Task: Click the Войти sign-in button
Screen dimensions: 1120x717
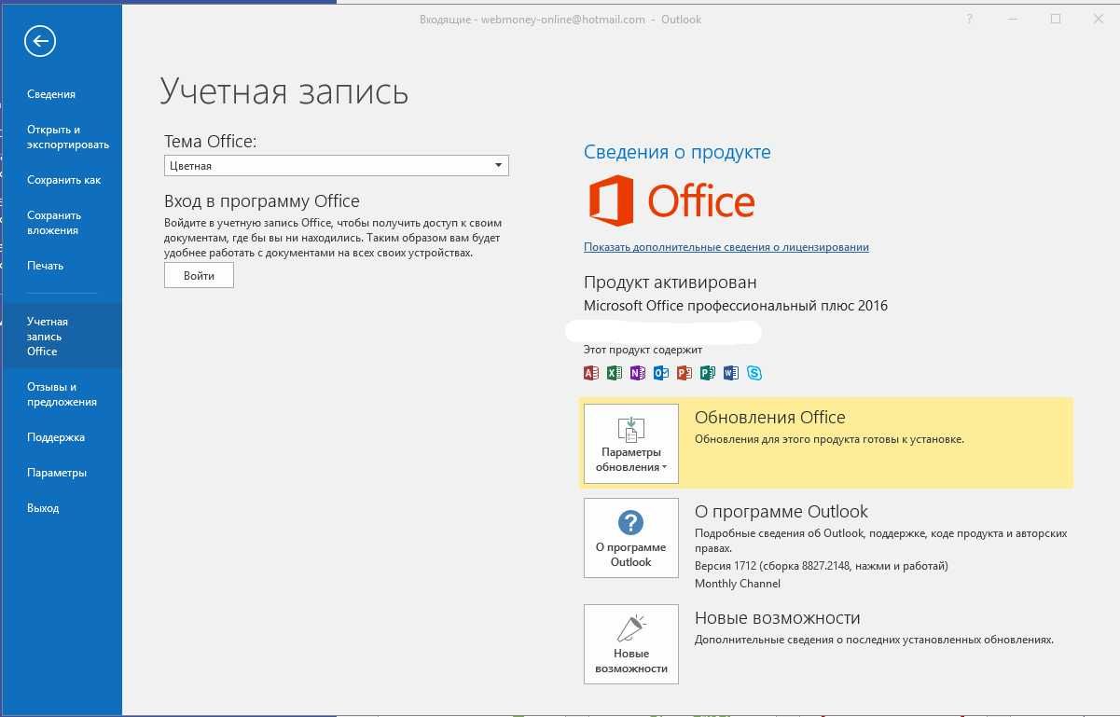Action: pos(199,276)
